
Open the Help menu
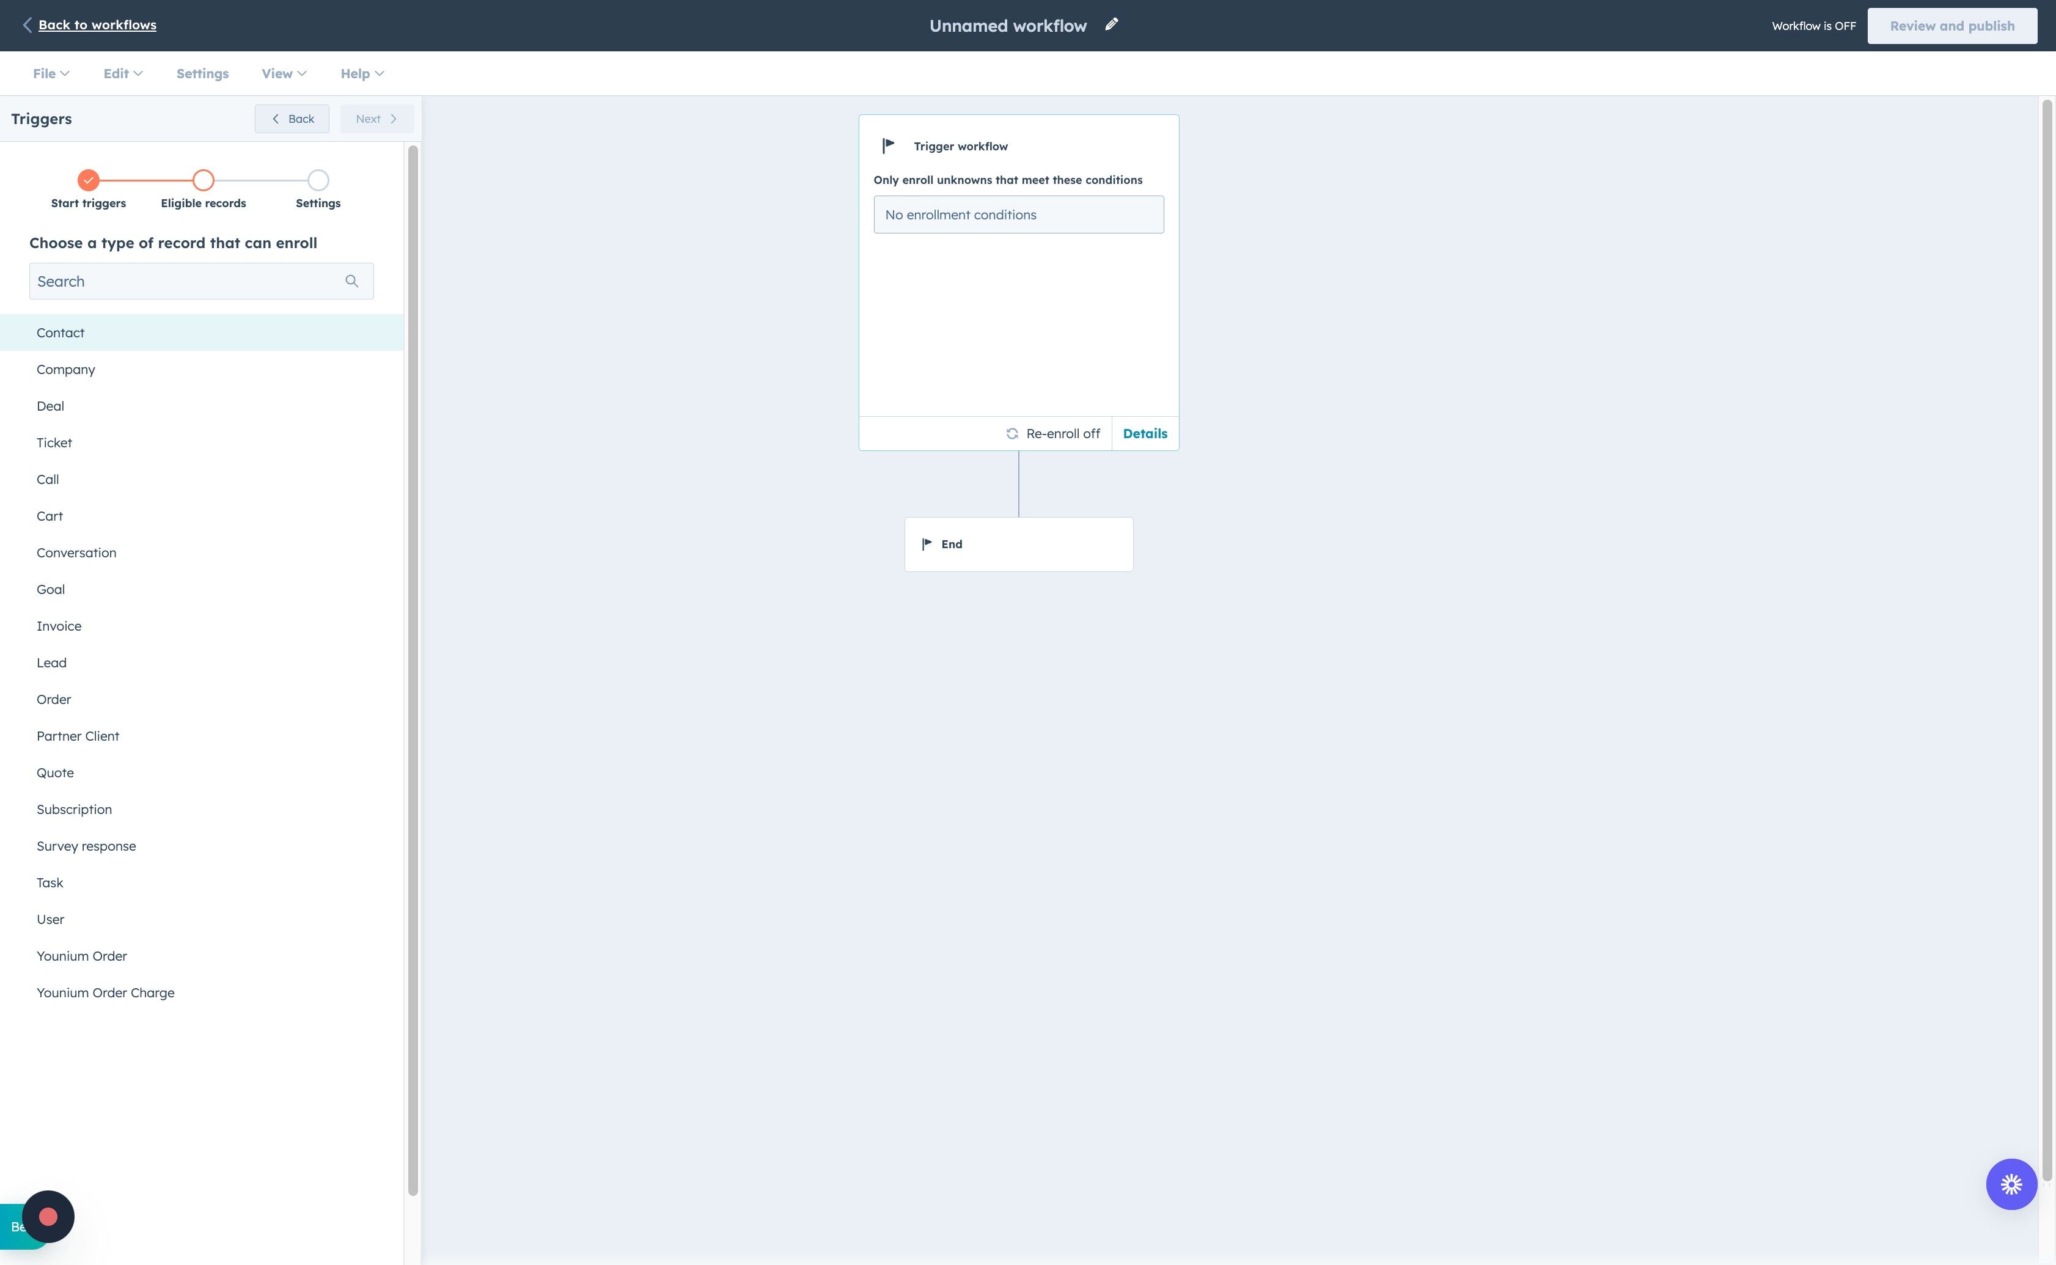(361, 73)
